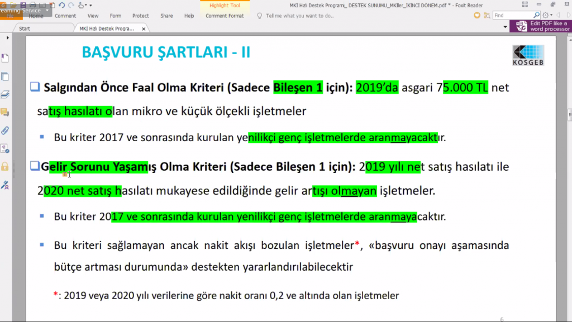Open the Digital Signatures panel
The width and height of the screenshot is (572, 322).
pos(5,148)
